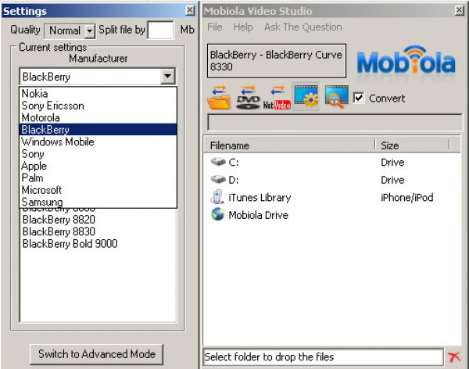469x369 pixels.
Task: Click the Split file by input field
Action: coord(160,30)
